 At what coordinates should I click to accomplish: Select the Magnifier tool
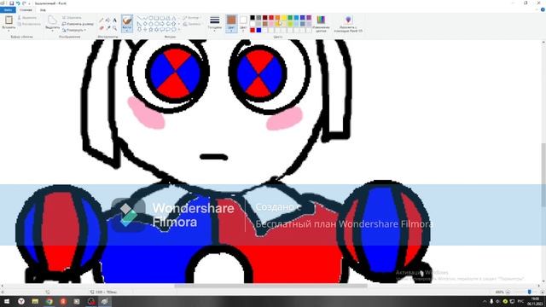[114, 28]
